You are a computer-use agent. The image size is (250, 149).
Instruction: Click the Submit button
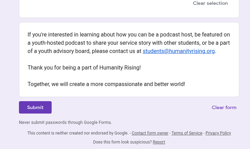(x=35, y=107)
